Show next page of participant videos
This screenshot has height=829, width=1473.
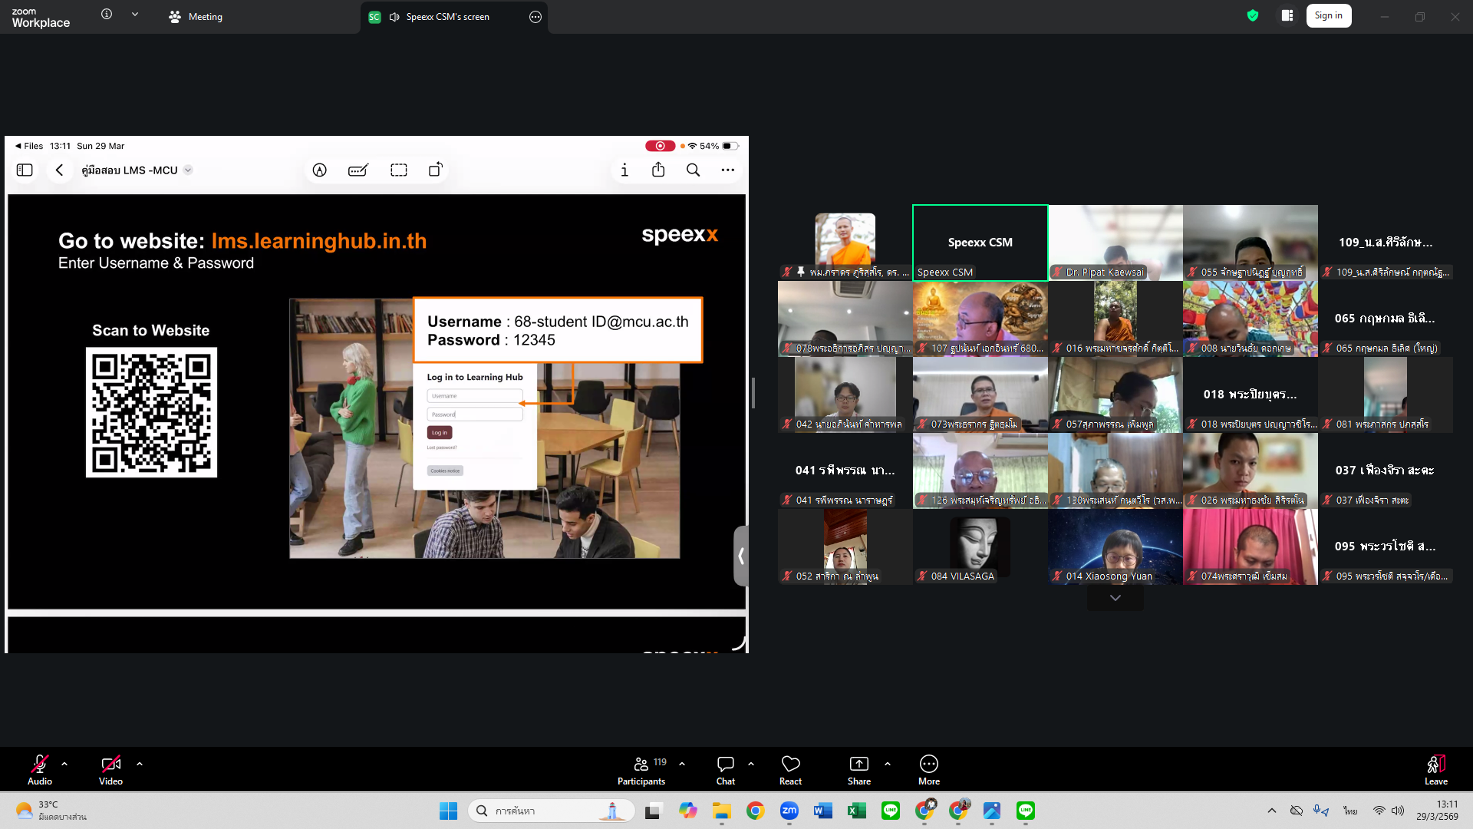click(1115, 598)
